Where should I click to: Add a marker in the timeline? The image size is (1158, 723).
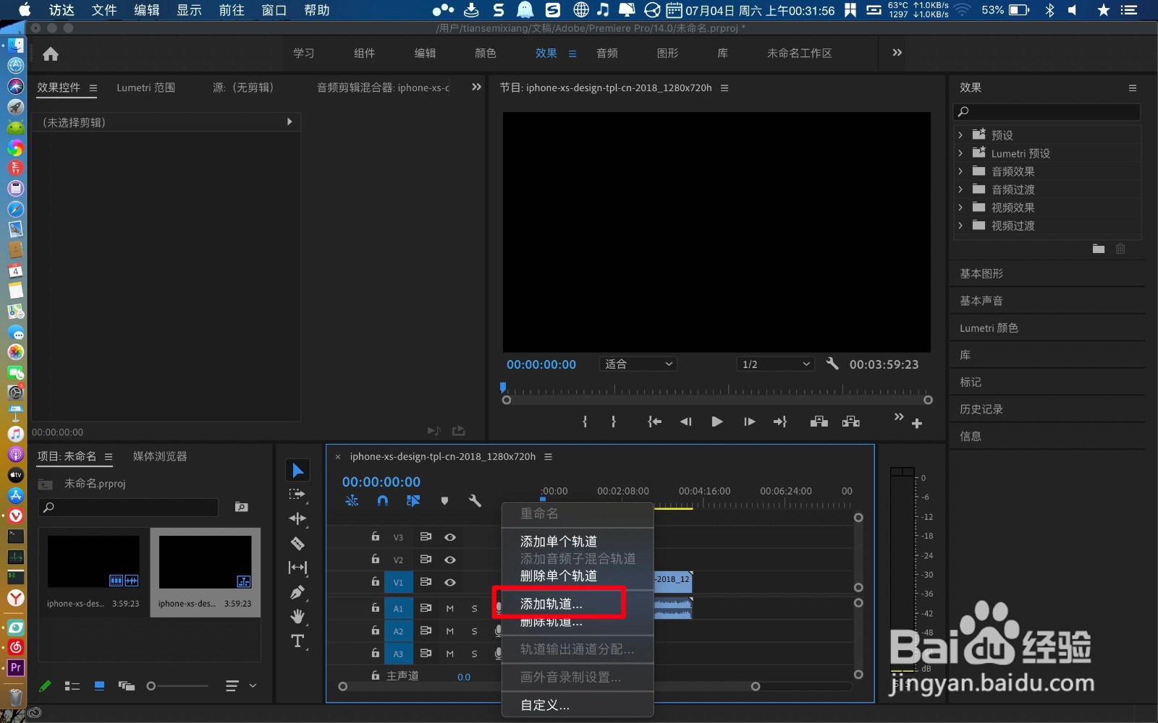click(x=444, y=500)
